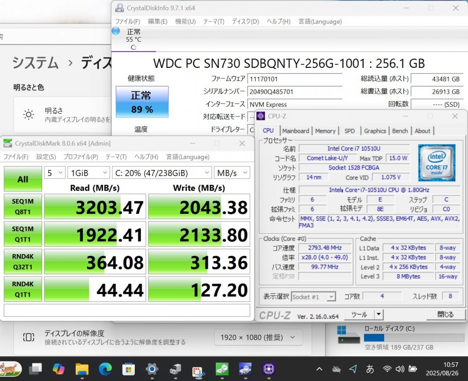Open the test count dropdown showing 5
The height and width of the screenshot is (381, 468).
pyautogui.click(x=55, y=173)
